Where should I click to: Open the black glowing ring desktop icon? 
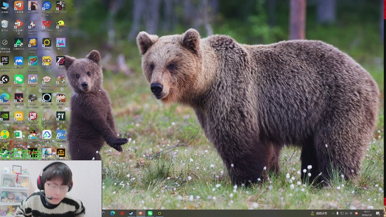47,100
